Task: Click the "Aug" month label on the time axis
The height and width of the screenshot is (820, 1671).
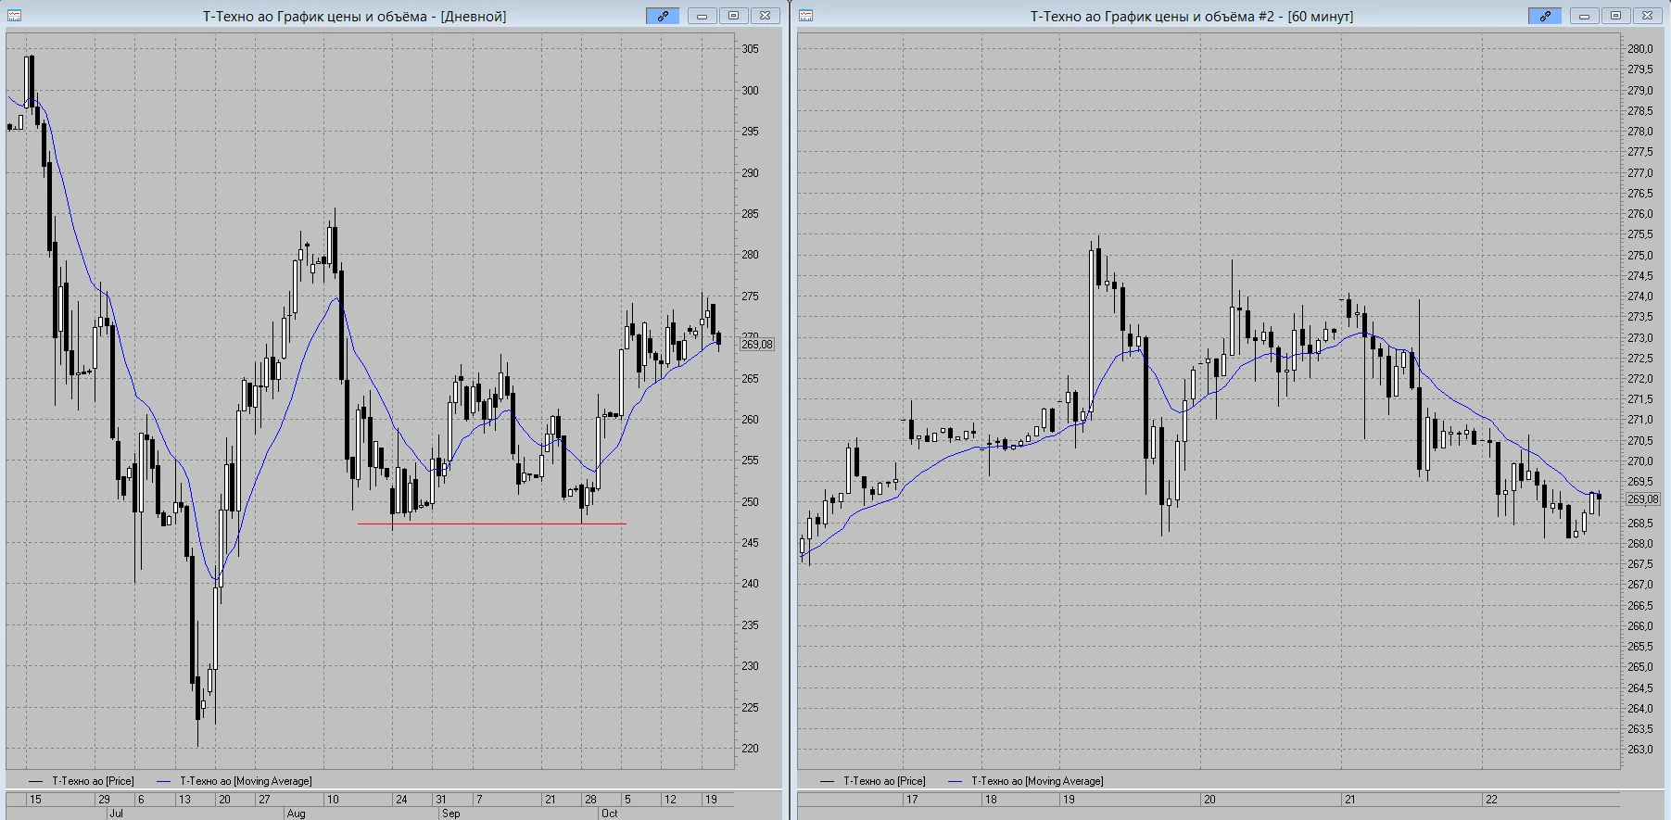Action: pos(296,814)
